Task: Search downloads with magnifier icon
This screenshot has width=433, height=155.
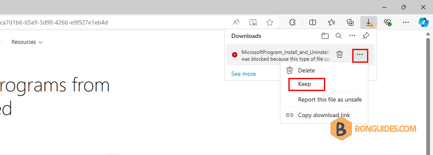Action: click(x=339, y=36)
